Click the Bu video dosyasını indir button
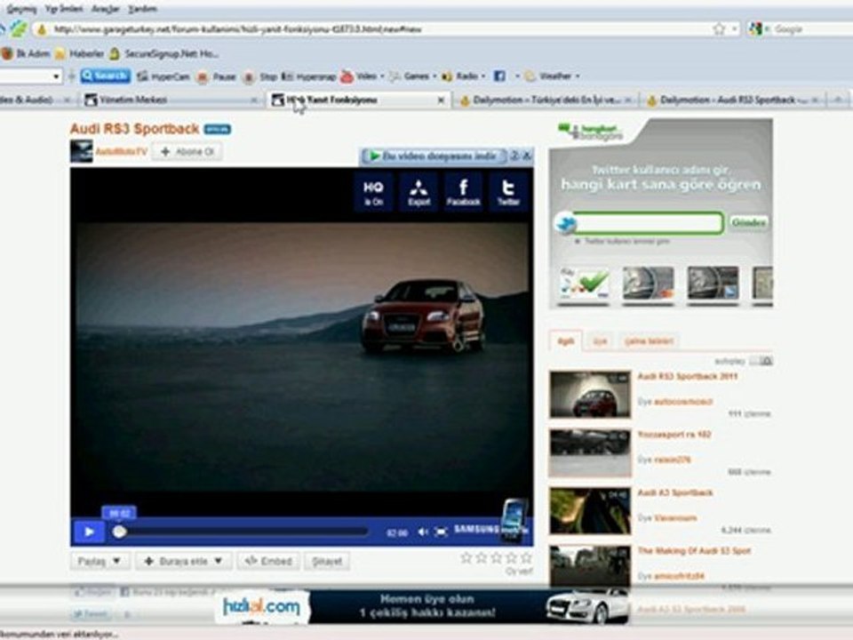The image size is (853, 640). point(434,156)
